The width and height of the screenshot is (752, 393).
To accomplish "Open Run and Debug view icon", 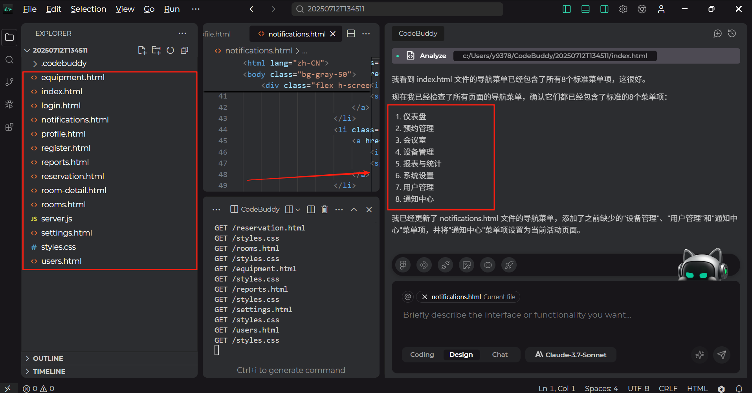I will 9,104.
